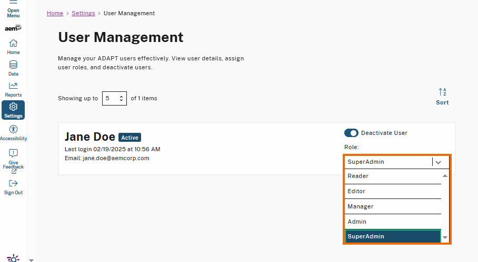Toggle the Deactivate User switch
The width and height of the screenshot is (478, 262).
pyautogui.click(x=351, y=133)
